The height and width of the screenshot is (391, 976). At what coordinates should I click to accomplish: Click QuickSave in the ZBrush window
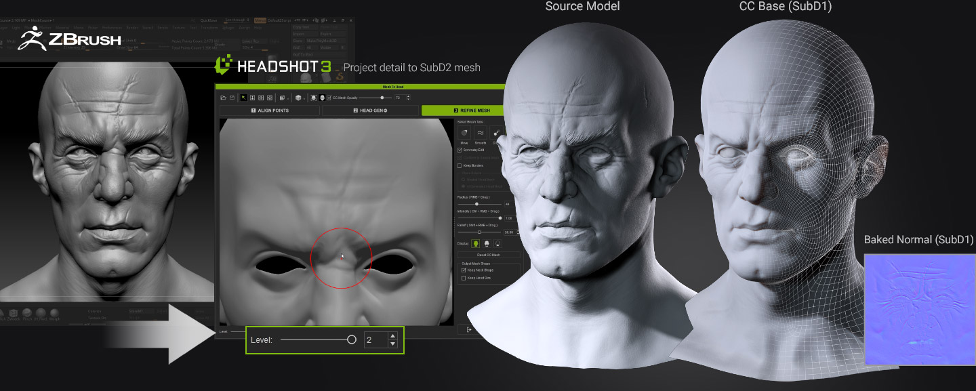[x=209, y=20]
